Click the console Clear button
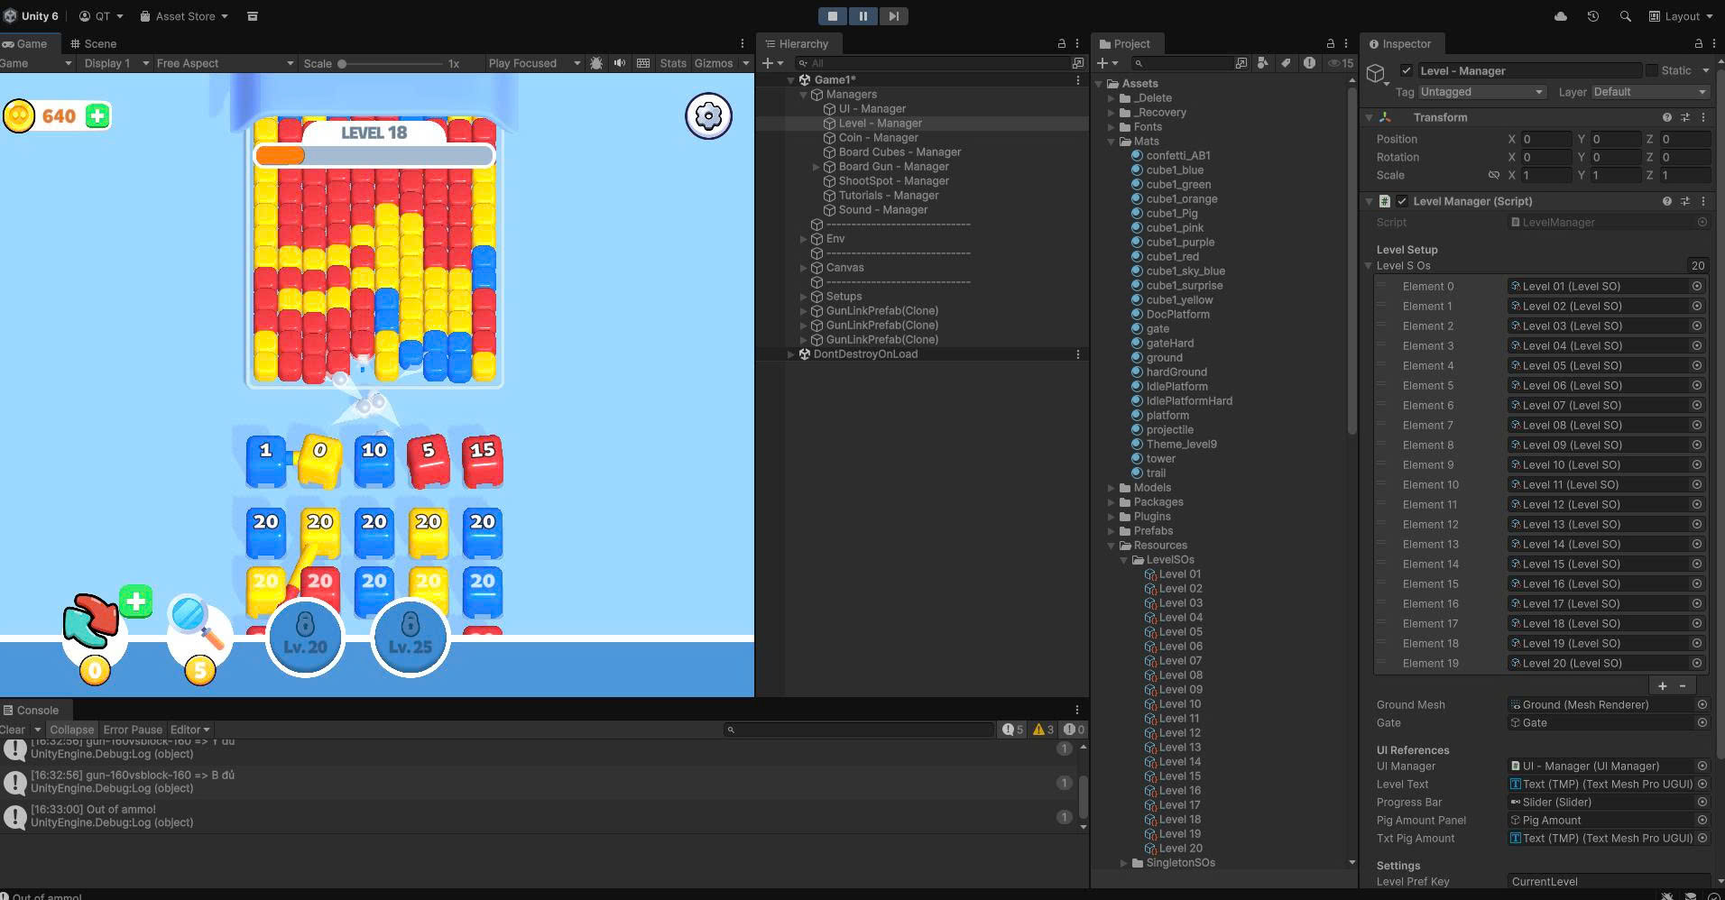The width and height of the screenshot is (1725, 900). 13,730
